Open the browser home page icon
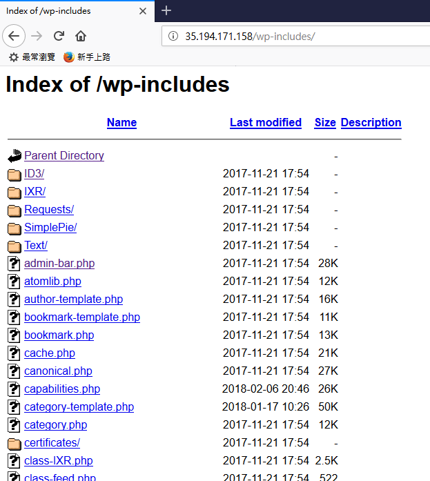430x481 pixels. point(81,36)
